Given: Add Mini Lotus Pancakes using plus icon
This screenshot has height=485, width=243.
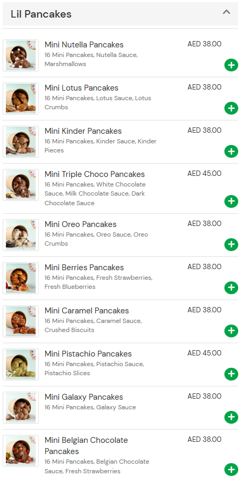Looking at the screenshot, I should pos(231,108).
